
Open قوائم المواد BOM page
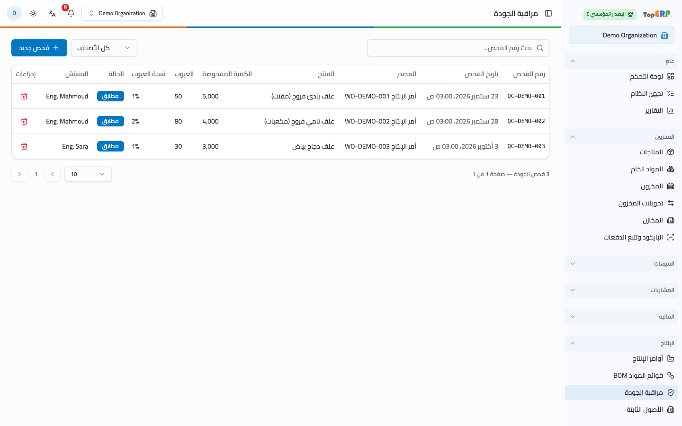[x=621, y=375]
